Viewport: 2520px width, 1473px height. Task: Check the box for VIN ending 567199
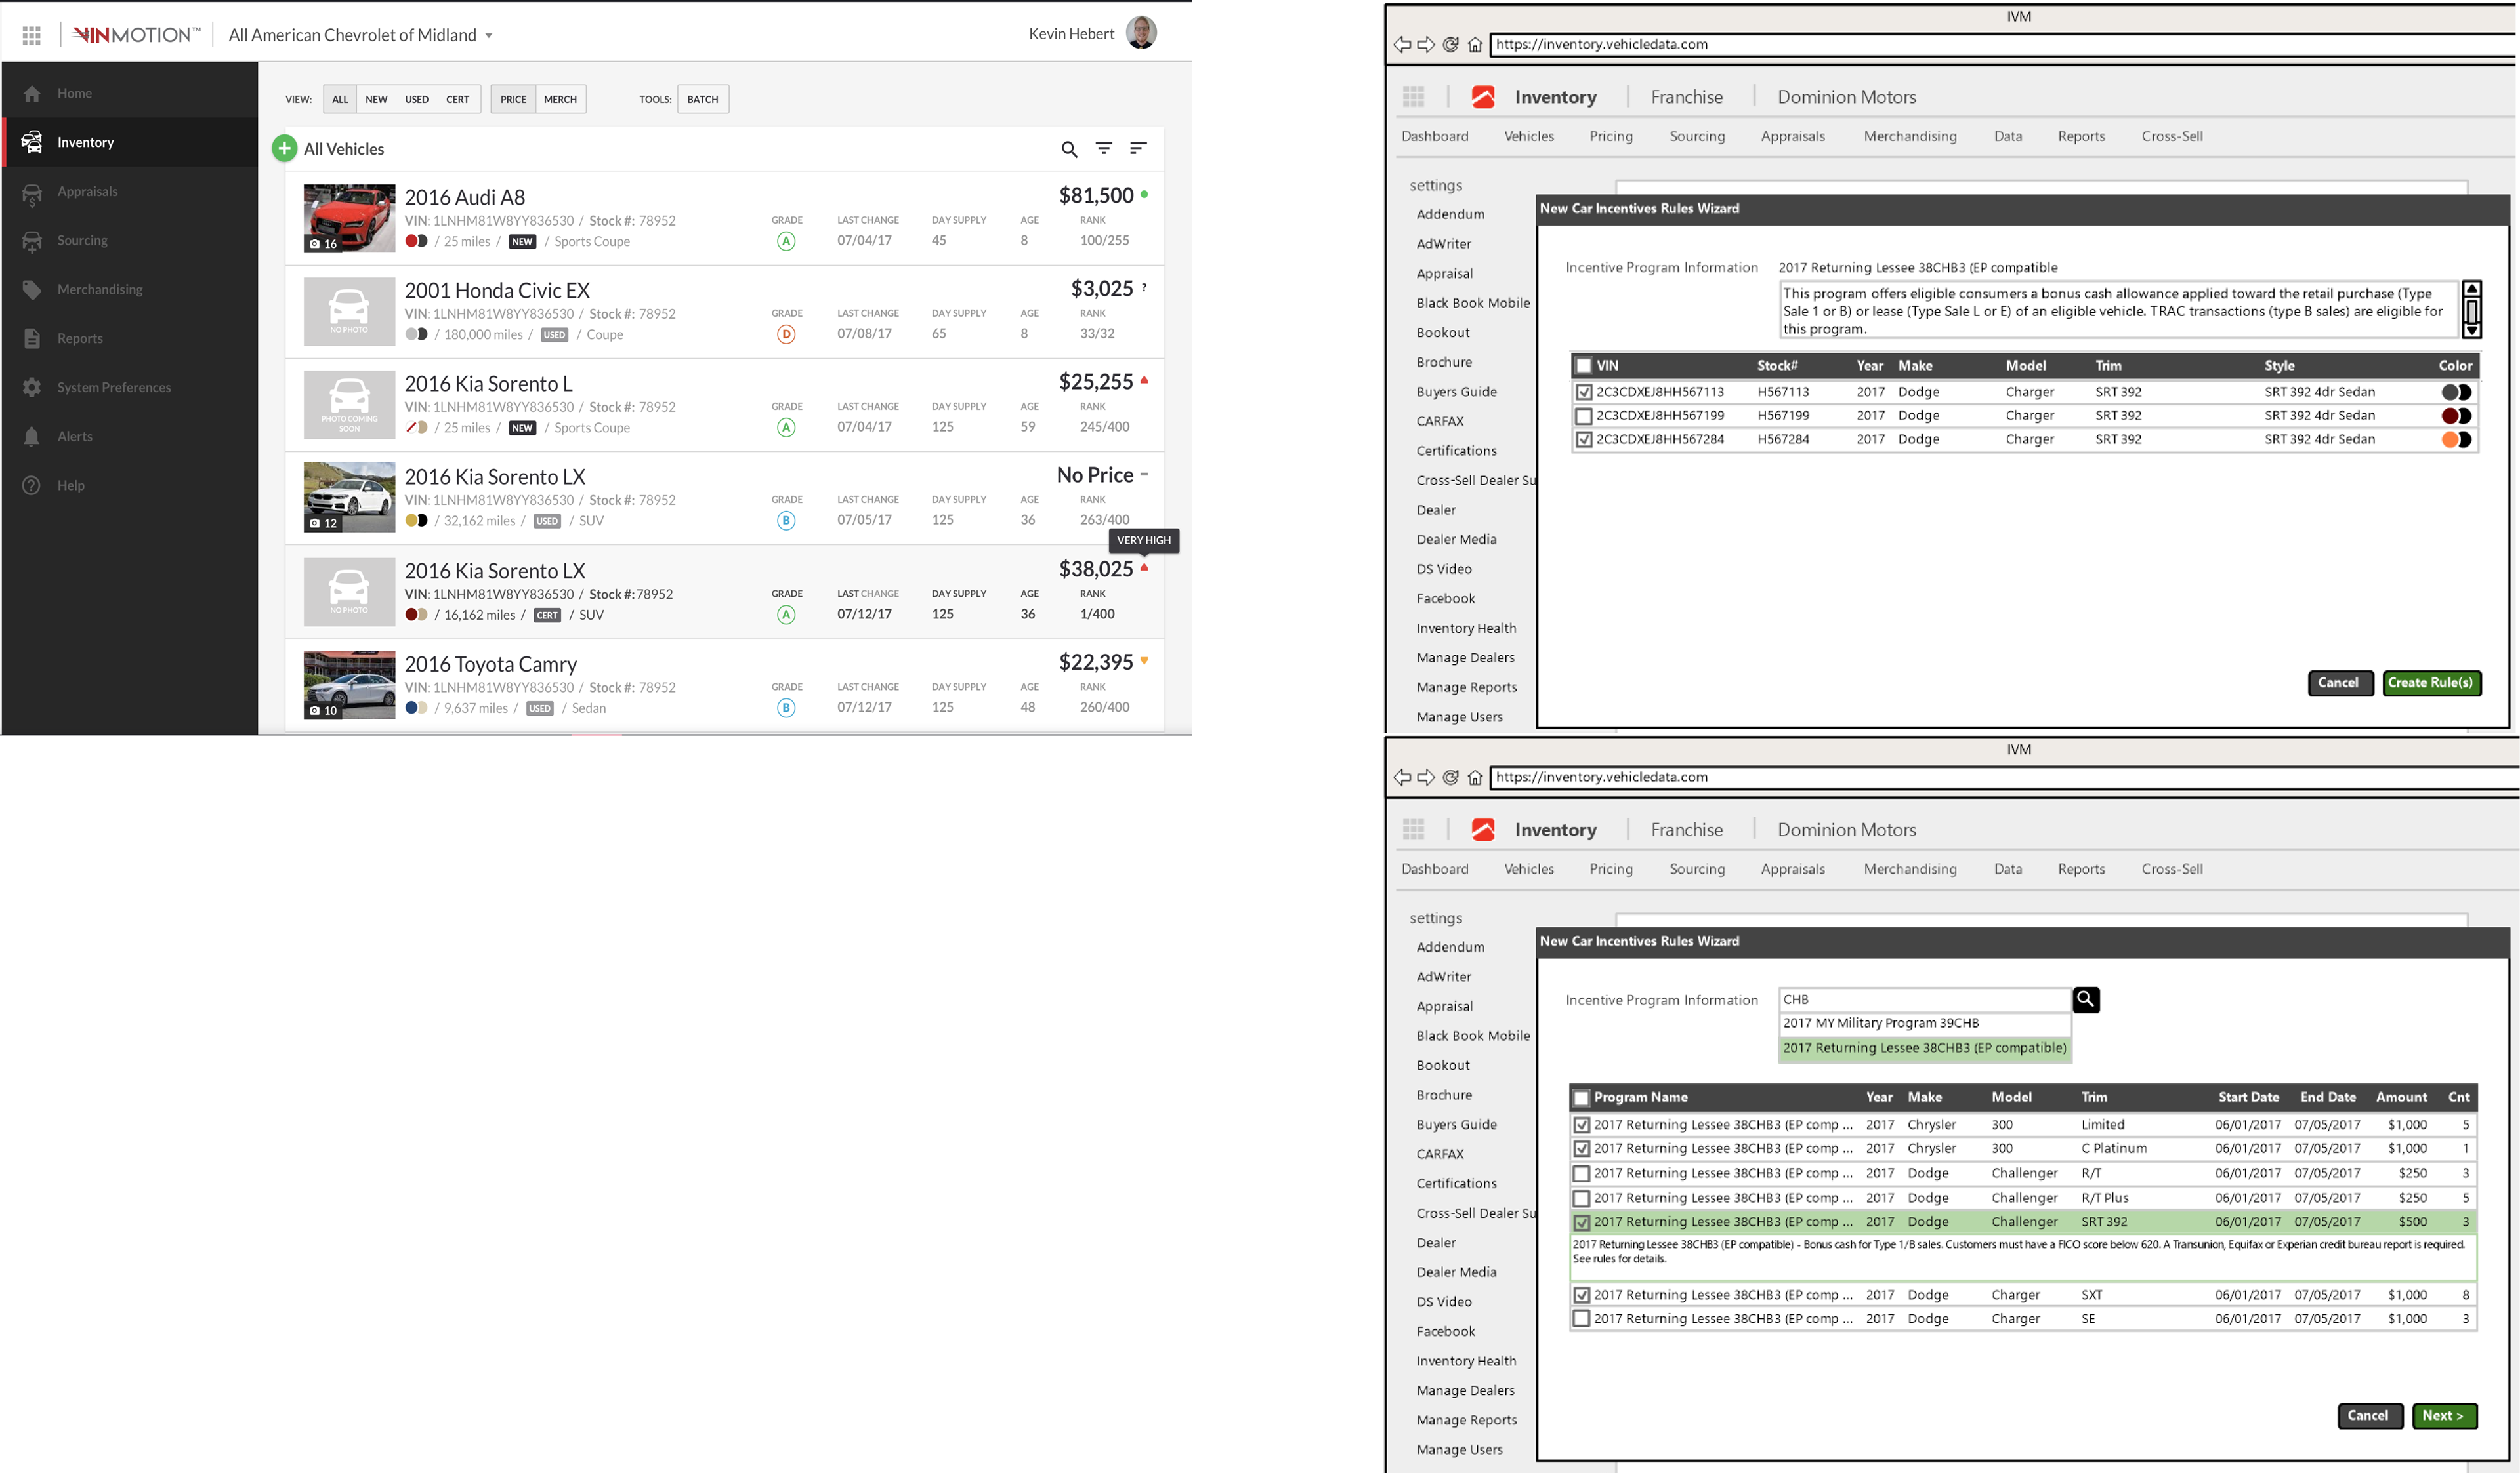(x=1583, y=416)
